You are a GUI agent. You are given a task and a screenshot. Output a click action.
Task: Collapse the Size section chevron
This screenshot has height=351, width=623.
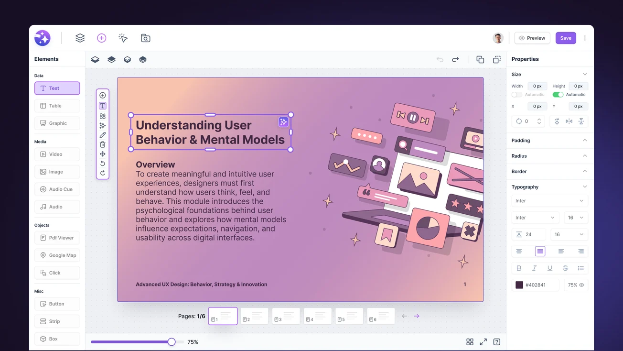(x=585, y=75)
